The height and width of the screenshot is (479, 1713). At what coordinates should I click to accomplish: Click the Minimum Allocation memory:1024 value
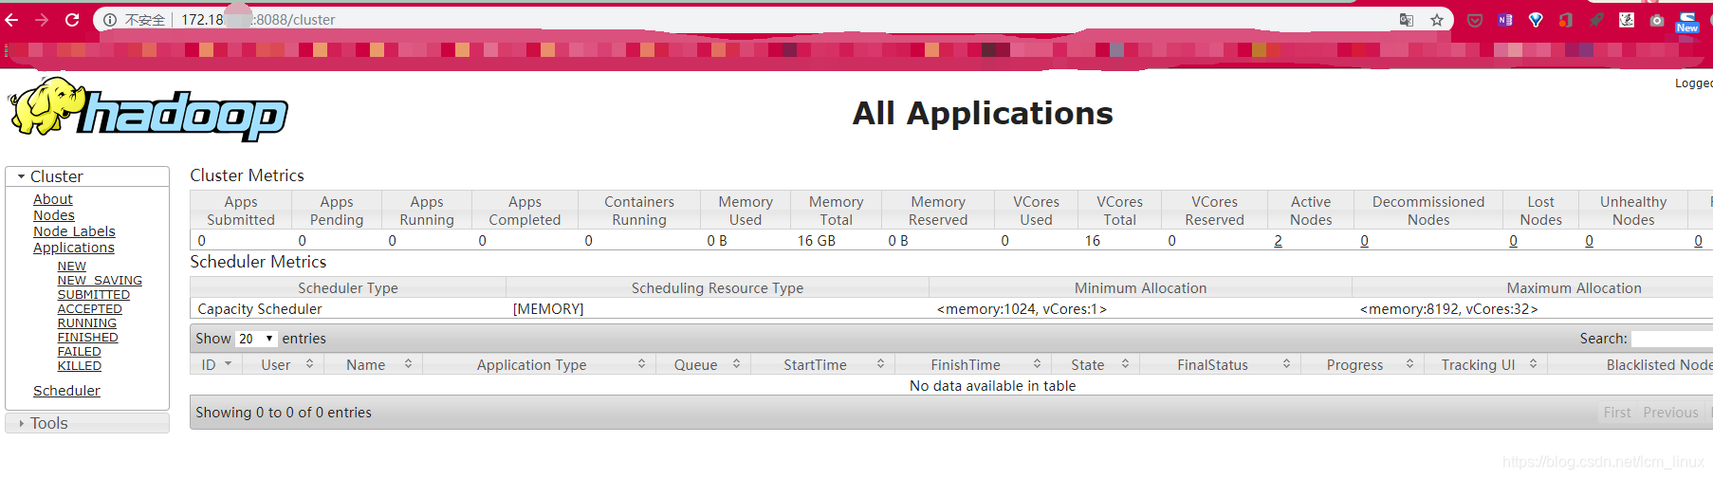pos(1022,309)
